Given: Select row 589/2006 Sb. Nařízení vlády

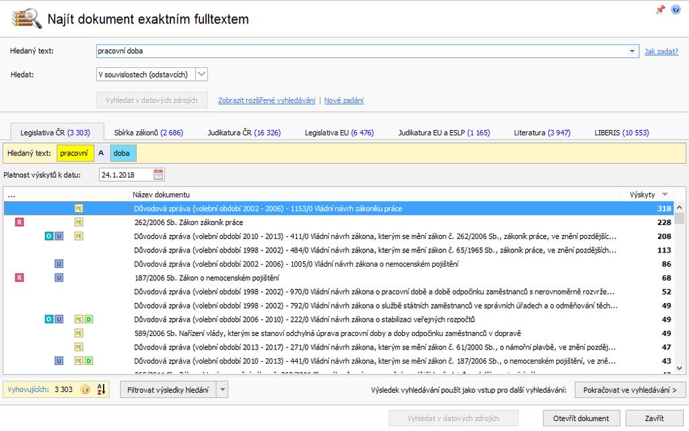Looking at the screenshot, I should tap(338, 333).
